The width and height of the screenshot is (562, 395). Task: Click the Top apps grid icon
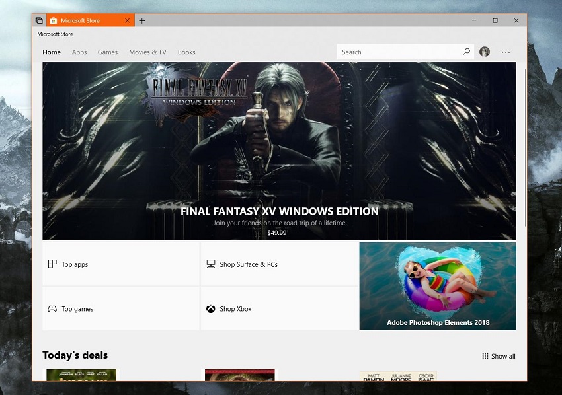pyautogui.click(x=52, y=264)
